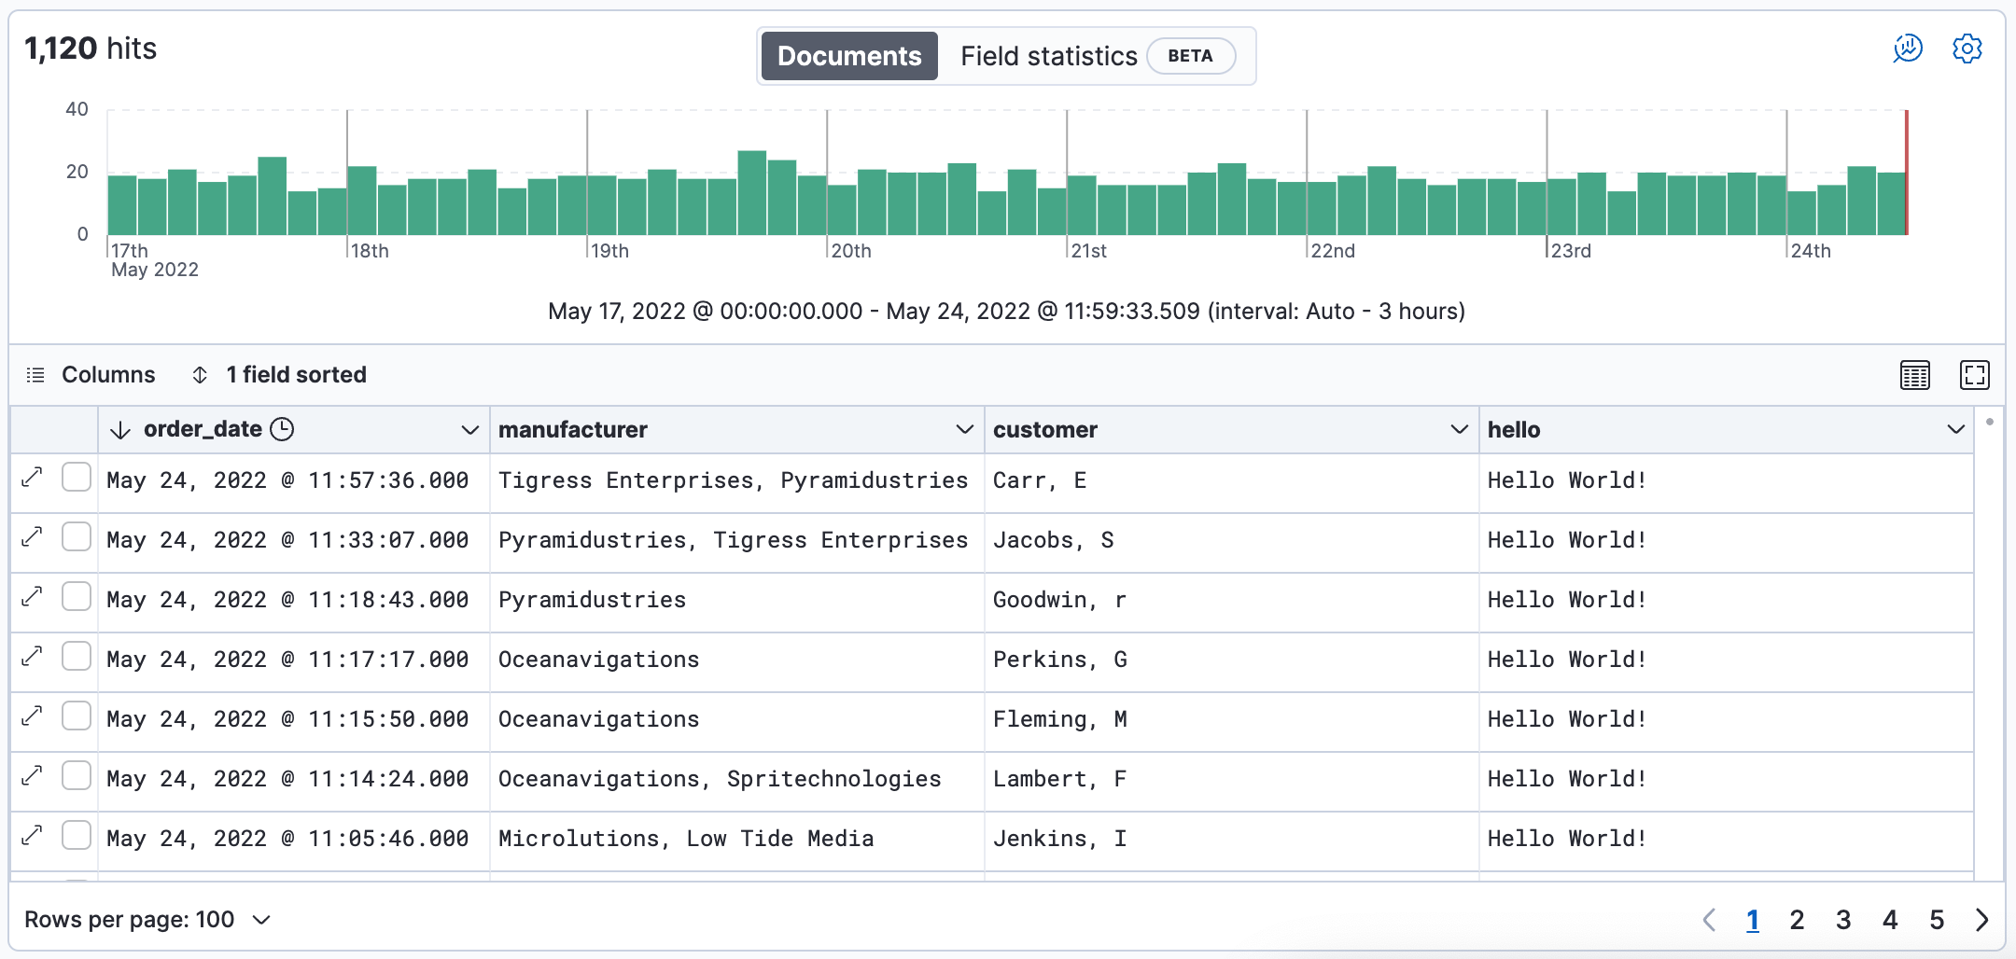
Task: Open the manufacturer column header menu
Action: [964, 429]
